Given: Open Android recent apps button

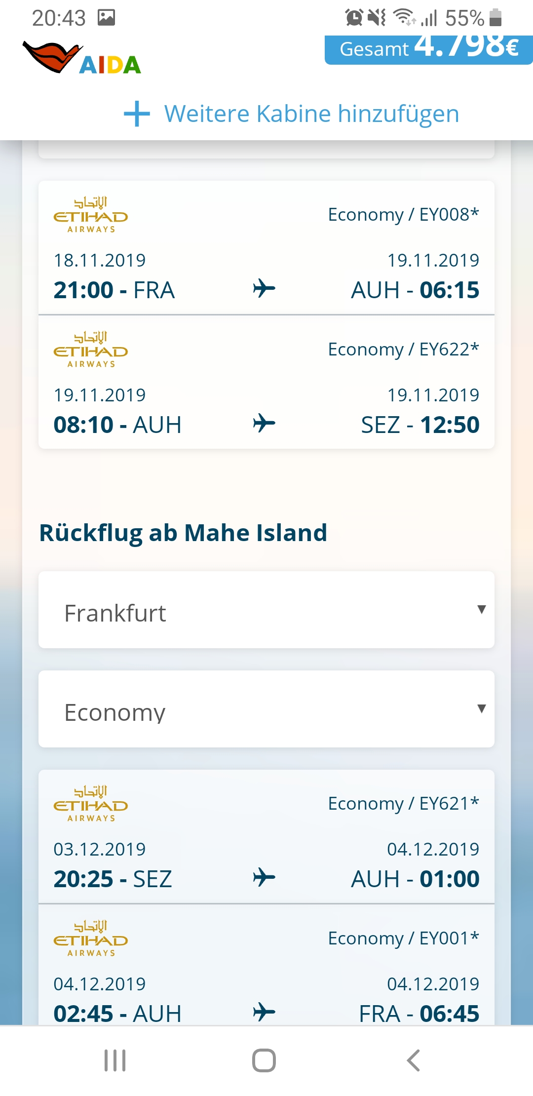Looking at the screenshot, I should [x=115, y=1060].
